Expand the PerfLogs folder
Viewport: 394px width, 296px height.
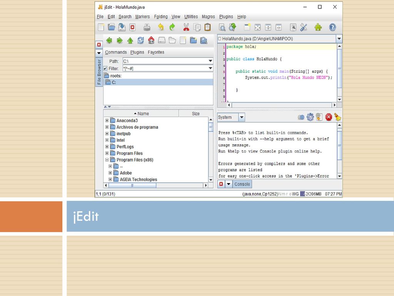click(107, 147)
